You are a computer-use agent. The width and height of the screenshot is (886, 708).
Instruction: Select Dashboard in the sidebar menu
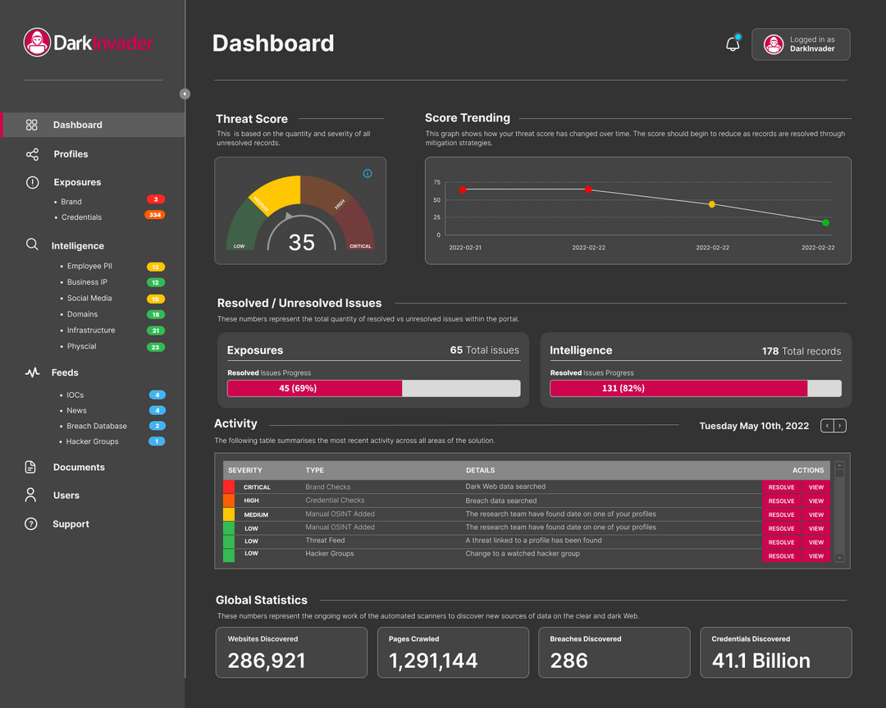click(x=78, y=125)
